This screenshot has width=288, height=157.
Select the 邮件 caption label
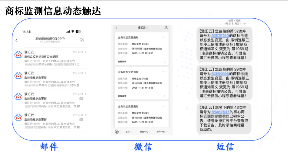coord(49,147)
